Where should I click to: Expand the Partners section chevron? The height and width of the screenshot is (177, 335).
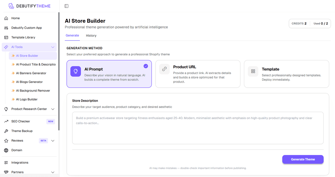[x=53, y=172]
